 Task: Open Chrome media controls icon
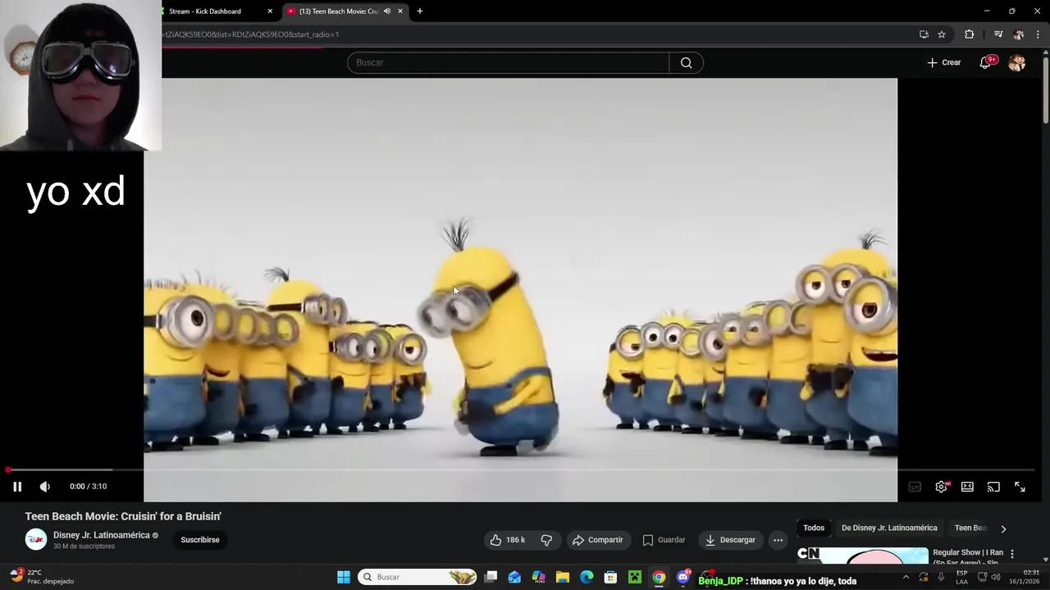pos(998,34)
